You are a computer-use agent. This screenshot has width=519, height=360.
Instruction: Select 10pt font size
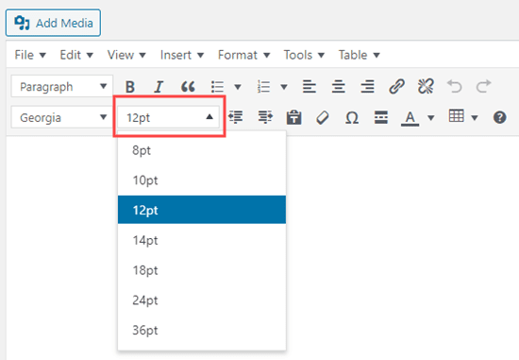[202, 180]
